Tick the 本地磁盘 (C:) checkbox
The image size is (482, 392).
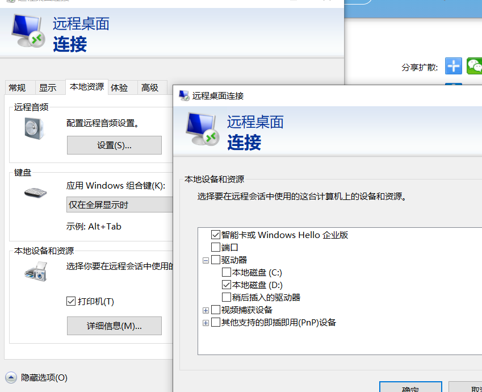[x=227, y=272]
